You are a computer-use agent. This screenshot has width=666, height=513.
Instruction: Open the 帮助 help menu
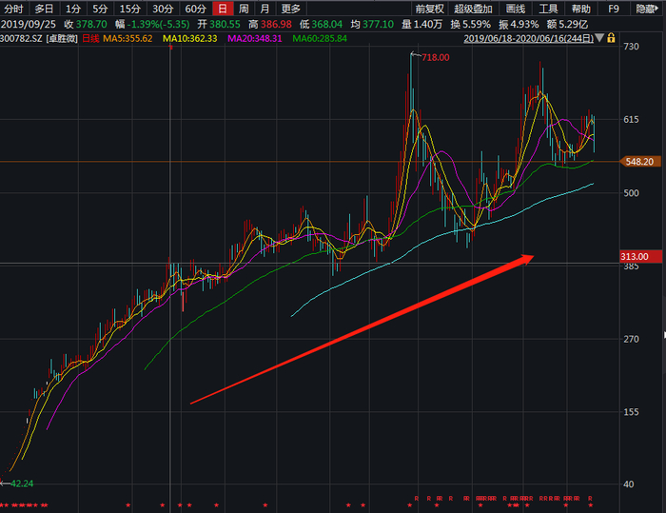581,9
